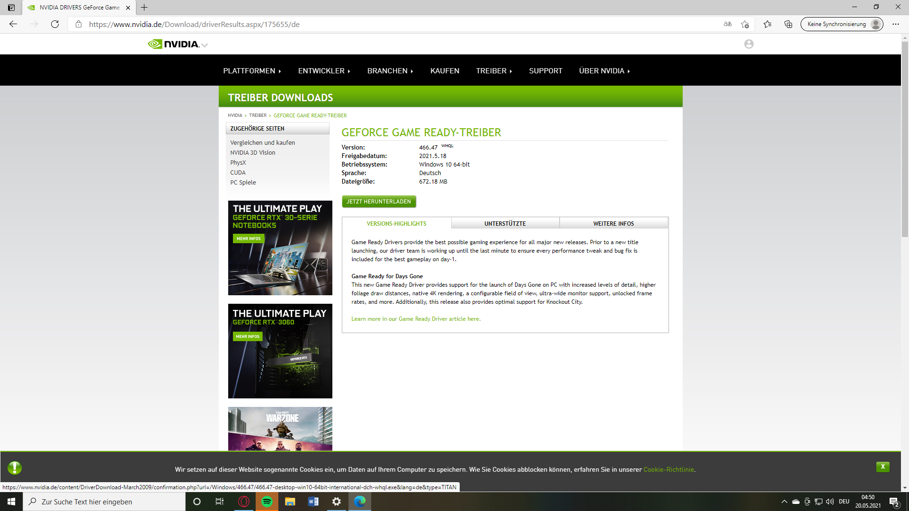Open the Game Ready Driver article link
Viewport: 909px width, 511px height.
[x=416, y=319]
